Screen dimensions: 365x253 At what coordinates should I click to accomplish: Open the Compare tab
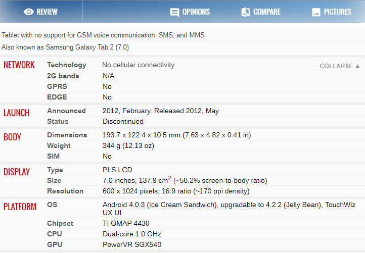click(x=261, y=12)
